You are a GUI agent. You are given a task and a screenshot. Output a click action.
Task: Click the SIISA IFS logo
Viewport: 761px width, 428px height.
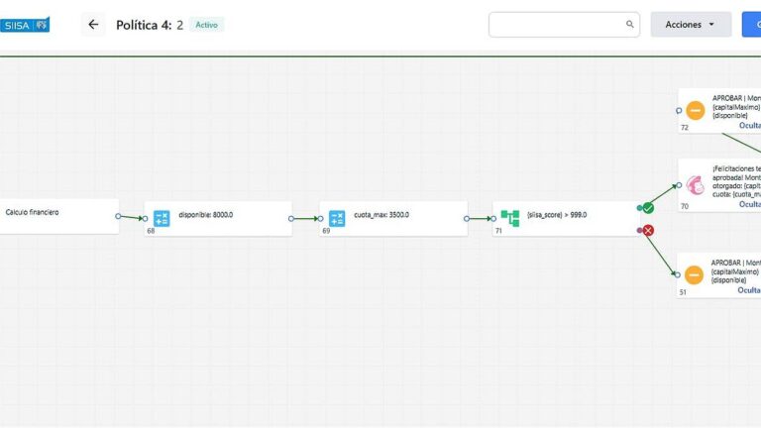pos(26,25)
